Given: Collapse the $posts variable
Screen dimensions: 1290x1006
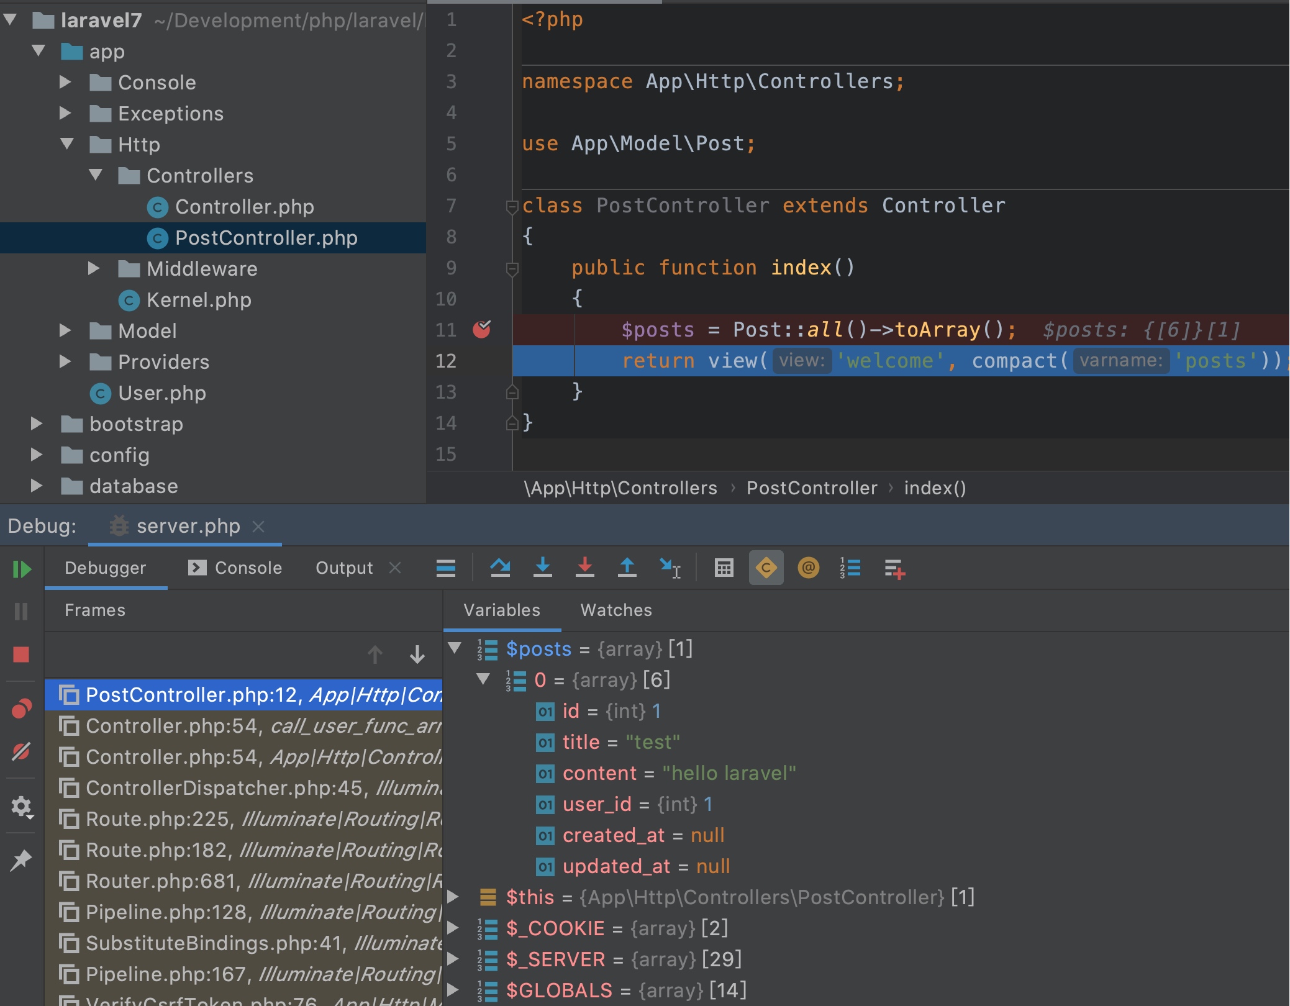Looking at the screenshot, I should (x=455, y=648).
